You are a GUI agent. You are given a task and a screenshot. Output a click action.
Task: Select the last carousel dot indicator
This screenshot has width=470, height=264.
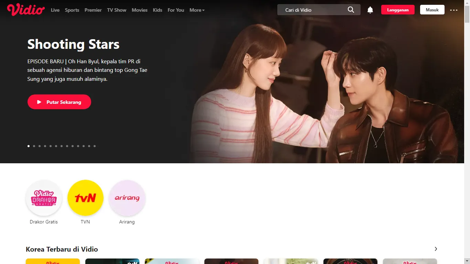coord(95,146)
